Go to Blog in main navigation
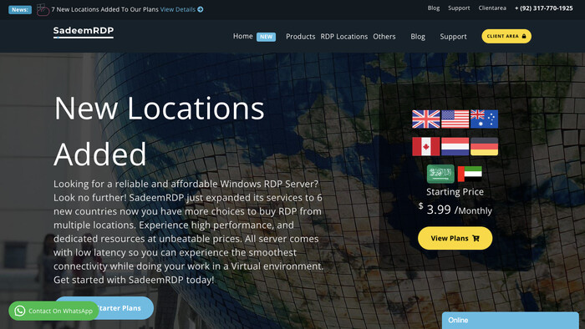585x329 pixels. tap(418, 37)
